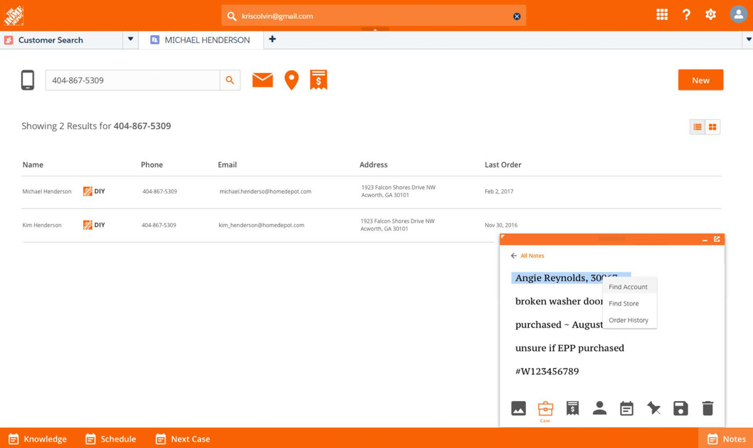Clear the global search box text
Screen dimensions: 753x448
coord(516,16)
